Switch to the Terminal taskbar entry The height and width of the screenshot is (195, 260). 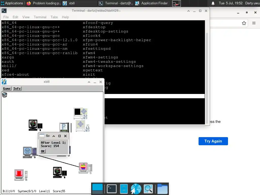tap(116, 3)
